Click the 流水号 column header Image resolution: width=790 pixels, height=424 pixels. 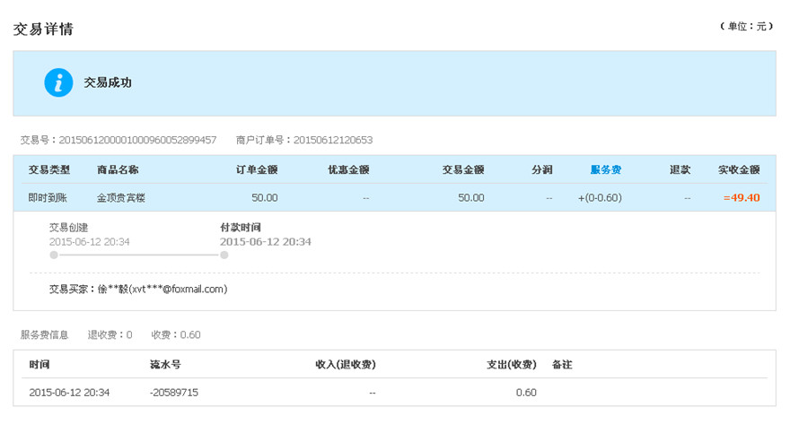(x=165, y=365)
